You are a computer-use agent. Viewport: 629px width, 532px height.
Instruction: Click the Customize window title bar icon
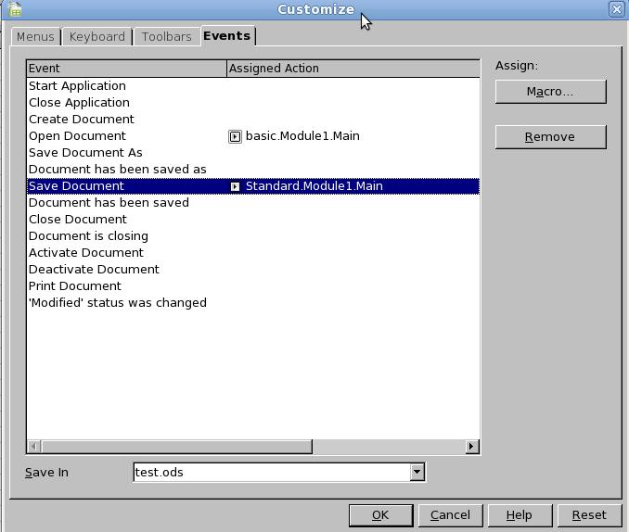11,9
